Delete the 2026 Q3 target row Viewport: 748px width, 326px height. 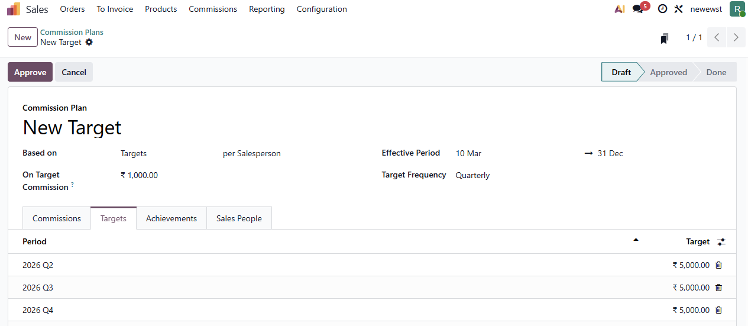[718, 288]
